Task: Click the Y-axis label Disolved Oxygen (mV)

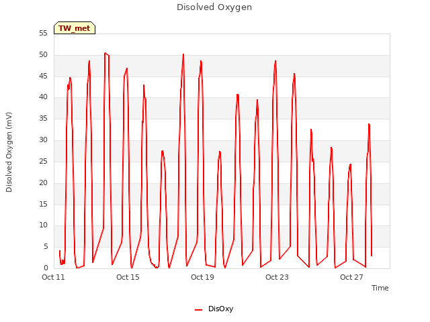Action: pyautogui.click(x=9, y=152)
